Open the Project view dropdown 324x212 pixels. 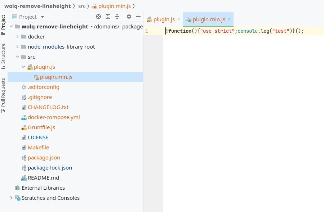(x=43, y=17)
